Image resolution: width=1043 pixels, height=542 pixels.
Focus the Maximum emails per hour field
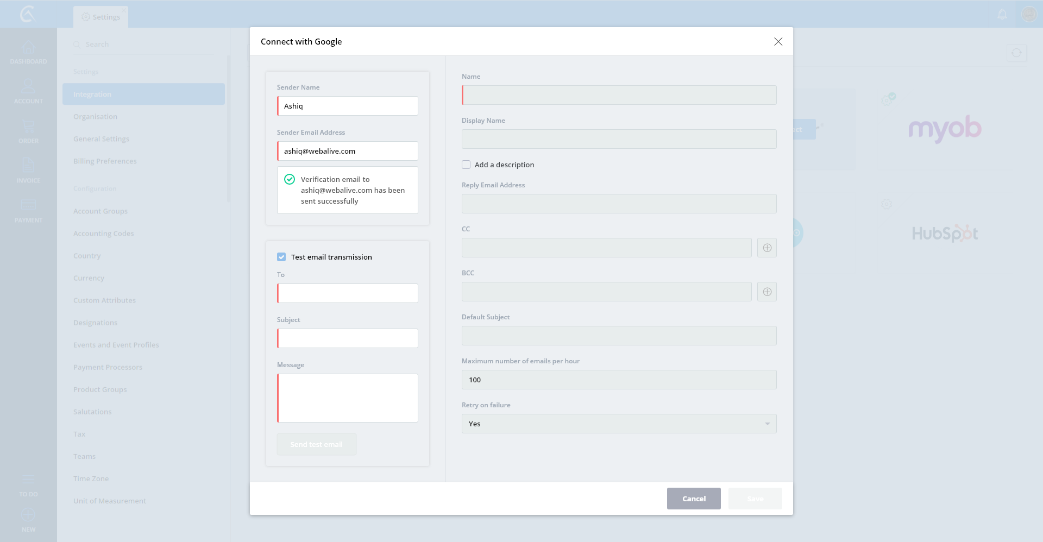coord(619,380)
